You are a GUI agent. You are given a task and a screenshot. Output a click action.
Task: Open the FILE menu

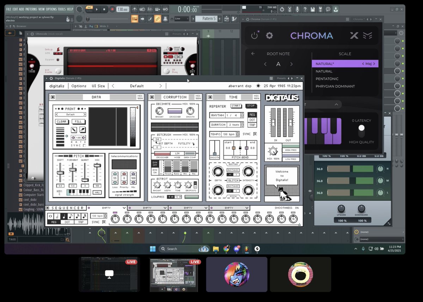(9, 9)
